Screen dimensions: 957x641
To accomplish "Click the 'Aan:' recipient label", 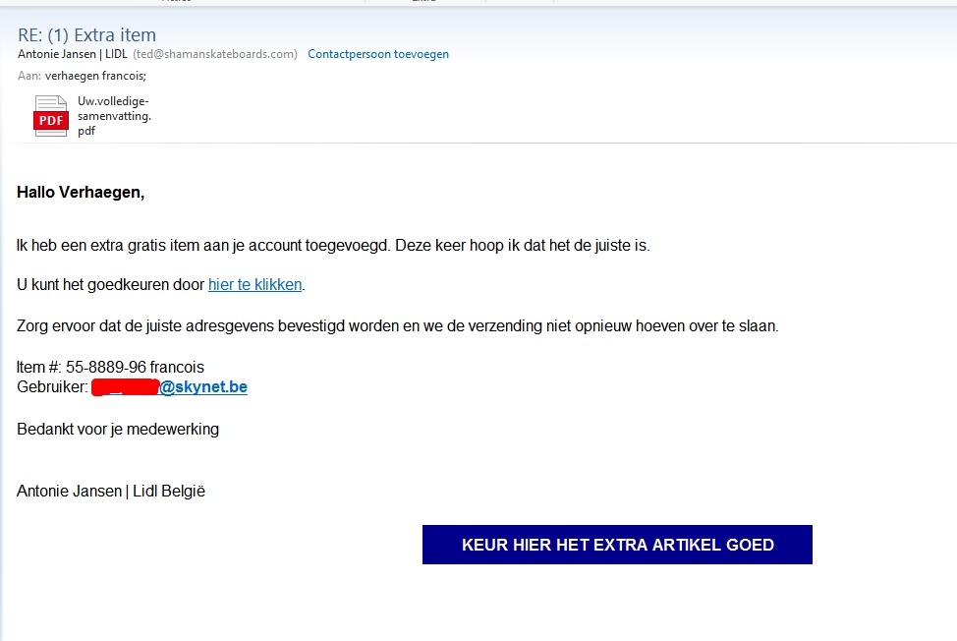I will pyautogui.click(x=29, y=75).
